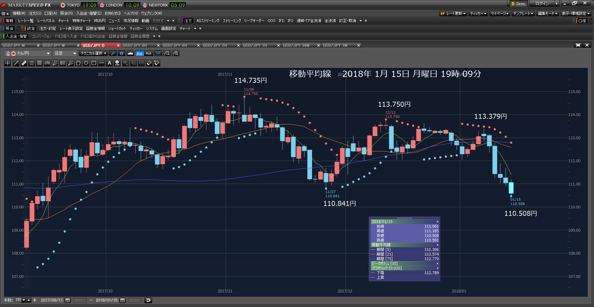
Task: Open レート一覧 in the info toolbar
Action: (x=26, y=21)
